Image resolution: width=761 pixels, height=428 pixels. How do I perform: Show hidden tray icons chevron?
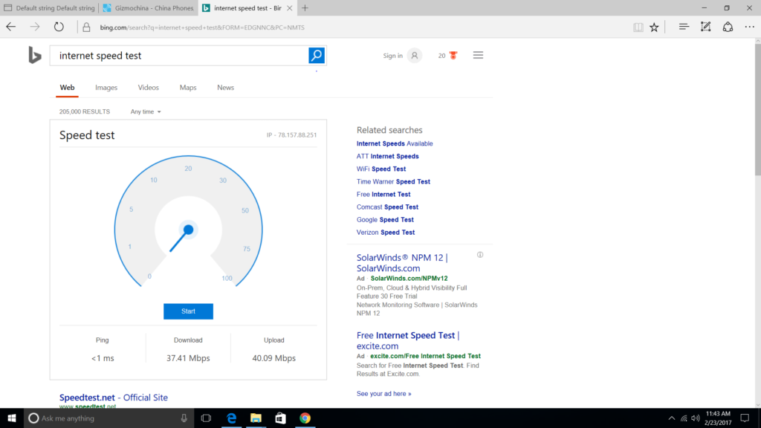tap(672, 418)
